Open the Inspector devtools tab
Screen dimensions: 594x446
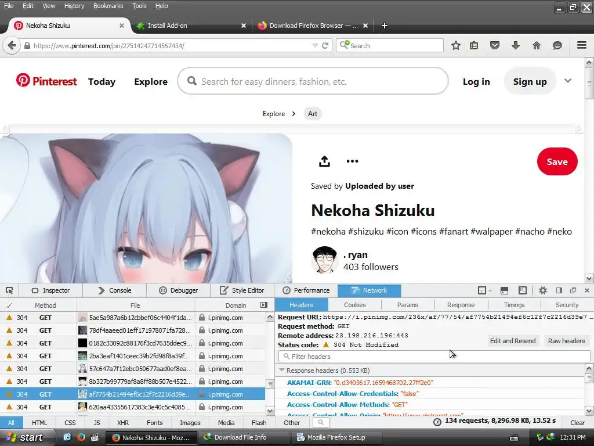click(51, 290)
